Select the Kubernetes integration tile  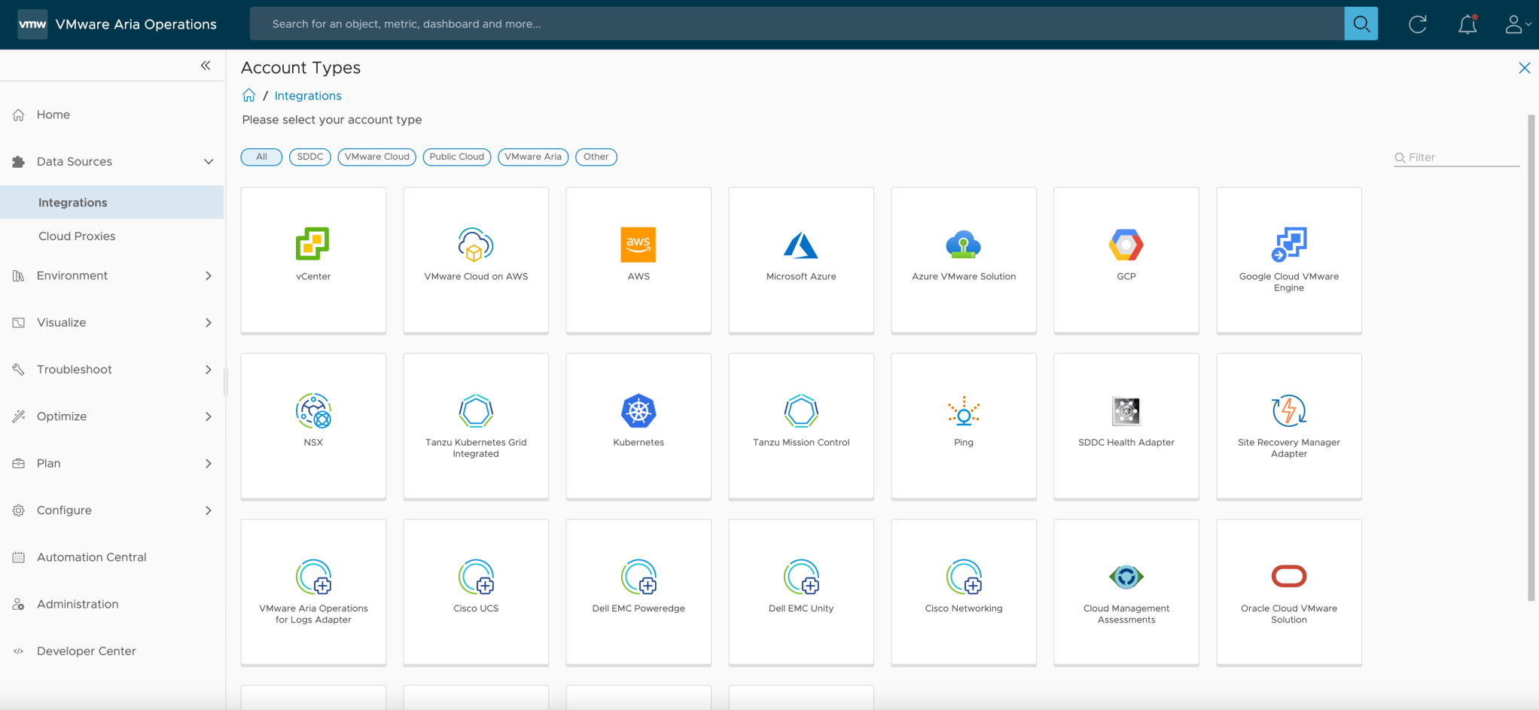638,425
